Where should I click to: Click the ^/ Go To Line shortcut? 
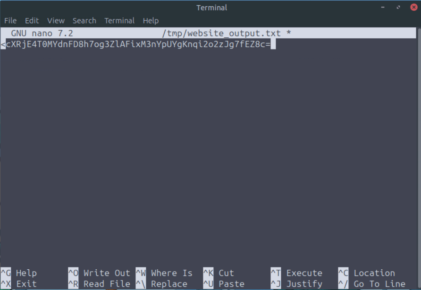point(372,284)
